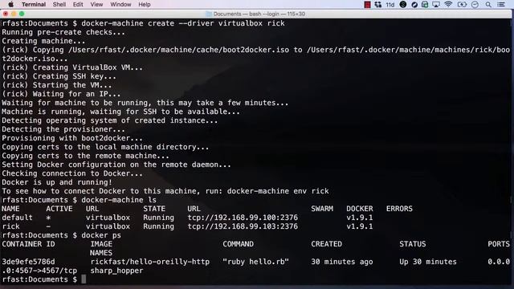
Task: Open the clock menu bar item
Action: tap(475, 5)
